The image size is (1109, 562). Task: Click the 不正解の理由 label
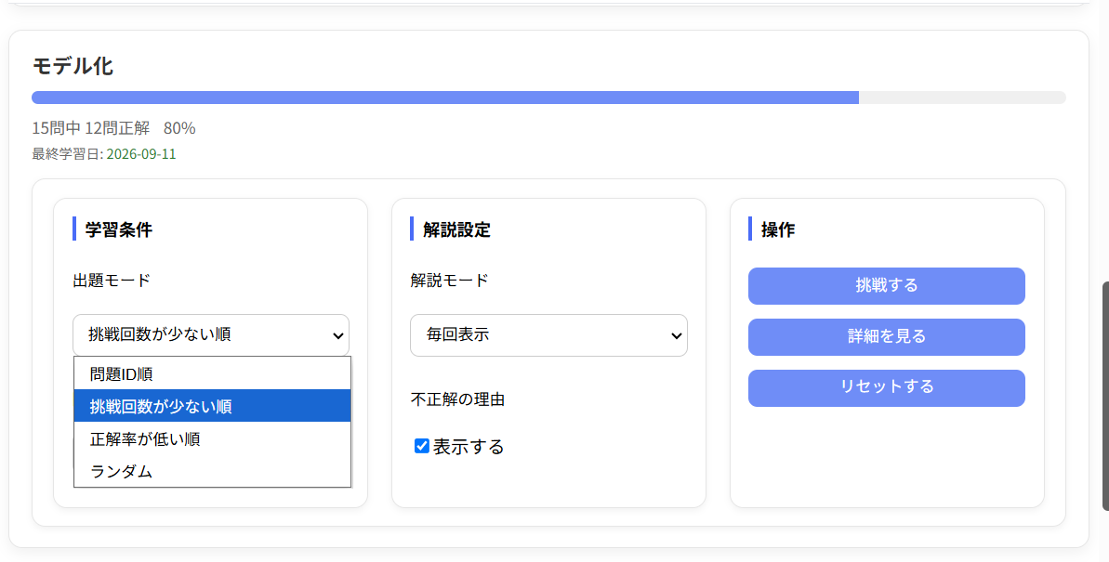click(x=457, y=399)
